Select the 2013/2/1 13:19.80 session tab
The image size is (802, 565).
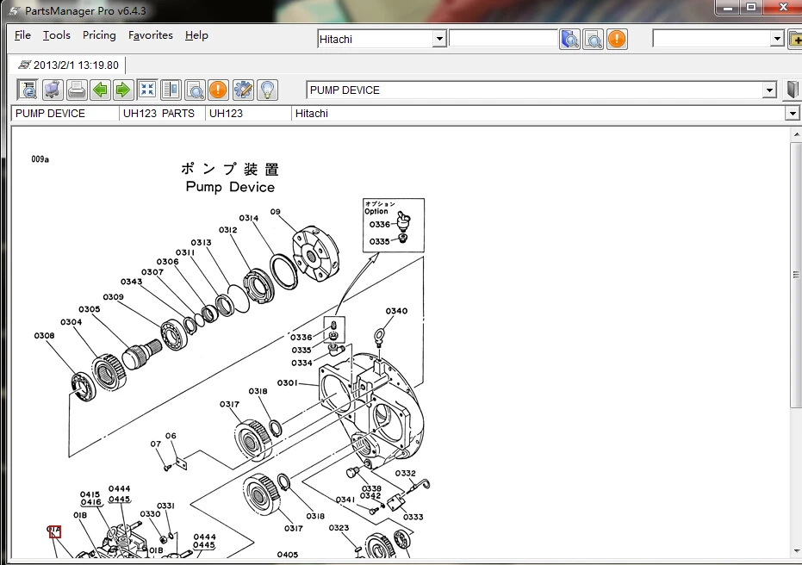[69, 65]
